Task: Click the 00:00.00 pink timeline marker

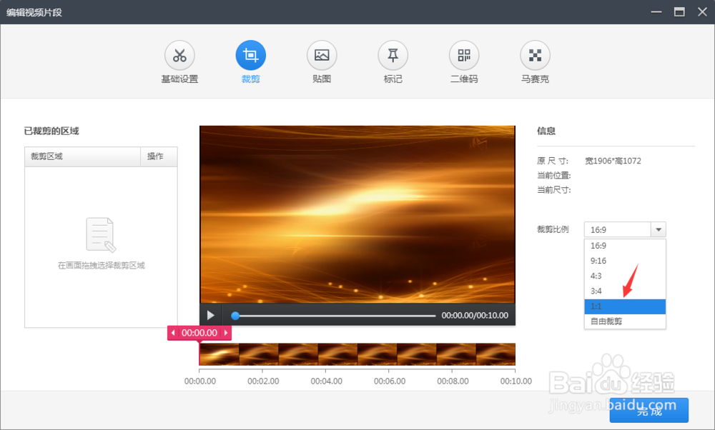Action: [x=199, y=333]
